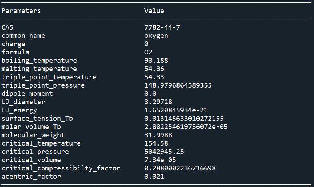Viewport: 314px width, 187px height.
Task: Click the LJ_energy value 1.6520845934e-21
Action: [x=176, y=110]
